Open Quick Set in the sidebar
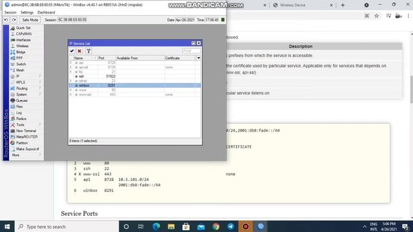The image size is (413, 232). [23, 28]
